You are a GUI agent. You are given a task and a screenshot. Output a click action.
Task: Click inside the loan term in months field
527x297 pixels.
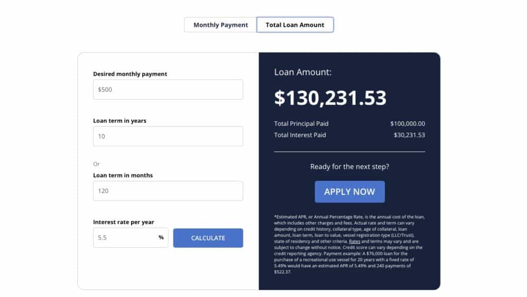(x=167, y=191)
